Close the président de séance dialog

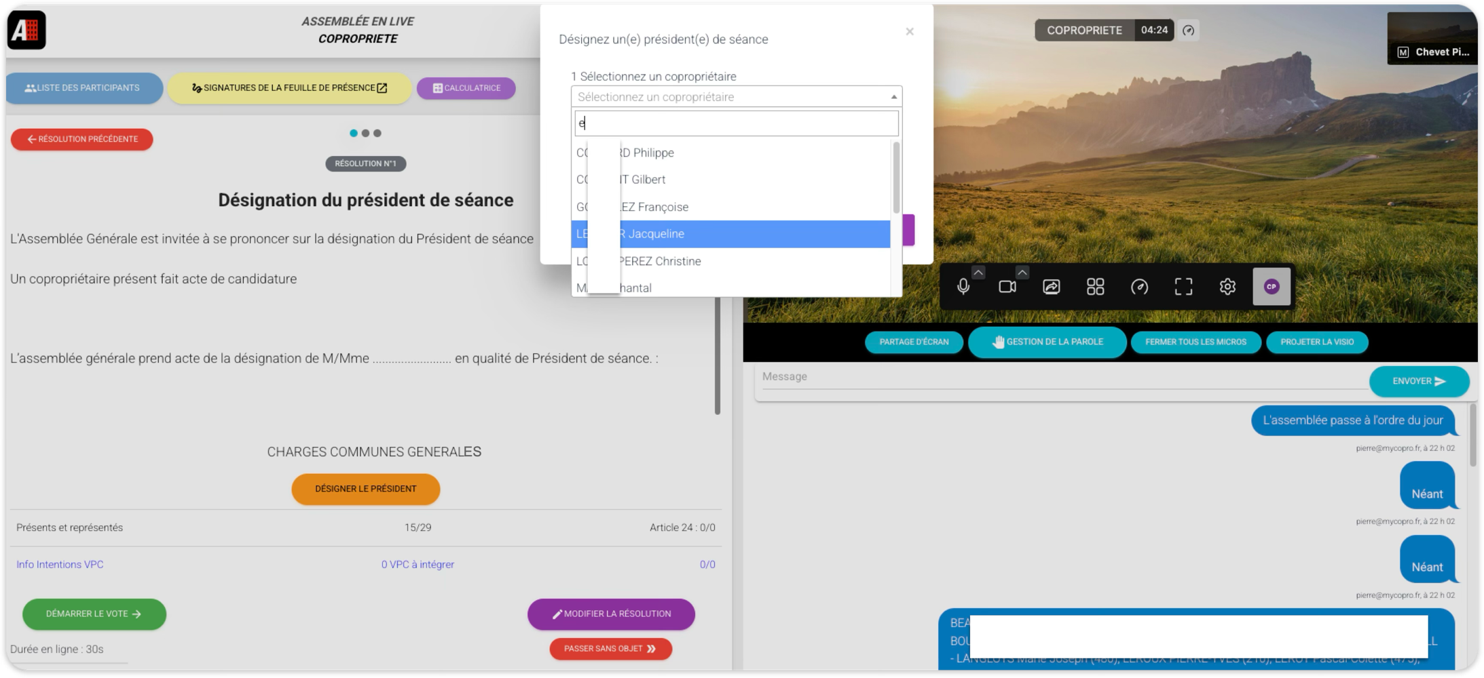910,32
